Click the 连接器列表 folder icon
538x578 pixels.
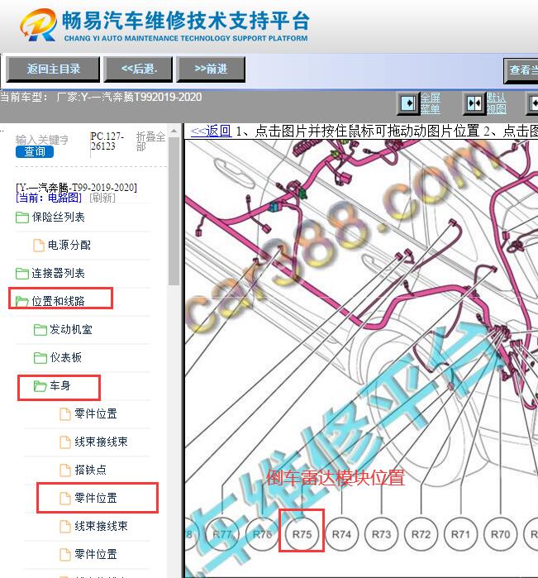coord(22,274)
